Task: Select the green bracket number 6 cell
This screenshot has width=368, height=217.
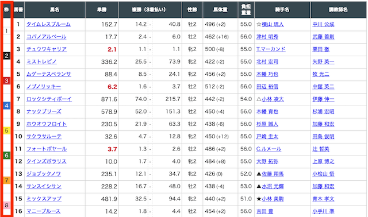Action: [x=6, y=156]
